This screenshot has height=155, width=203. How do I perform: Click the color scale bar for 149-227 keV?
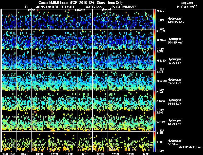(154, 20)
